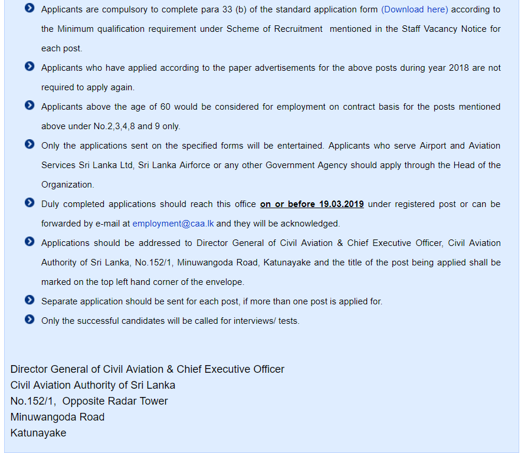Click the bullet icon next to the successful candidates note
Image resolution: width=521 pixels, height=453 pixels.
click(30, 320)
